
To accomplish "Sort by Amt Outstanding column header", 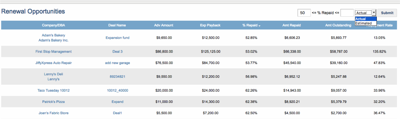I will [338, 25].
